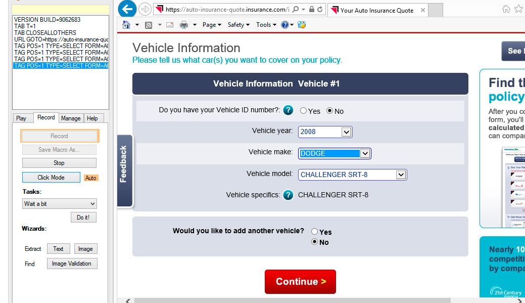
Task: Select the Your Auto Insurance Quote tab
Action: pyautogui.click(x=377, y=11)
